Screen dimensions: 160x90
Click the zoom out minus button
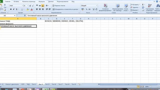coord(150,87)
